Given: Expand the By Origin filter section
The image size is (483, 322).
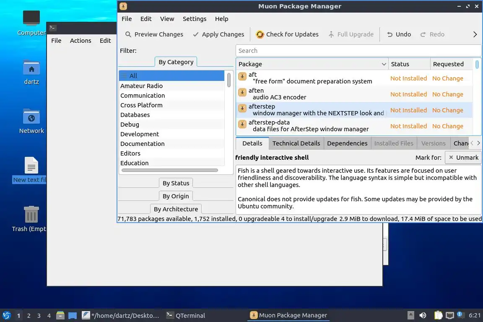Looking at the screenshot, I should point(176,196).
